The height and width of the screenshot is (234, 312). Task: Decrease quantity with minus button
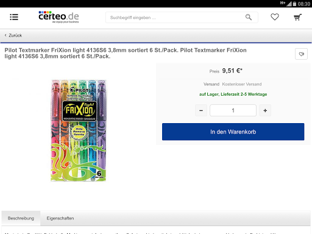(x=201, y=110)
